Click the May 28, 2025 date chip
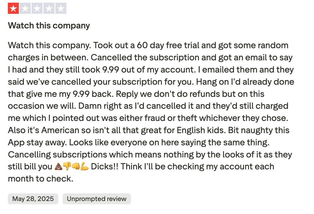314x214 pixels. tap(33, 199)
